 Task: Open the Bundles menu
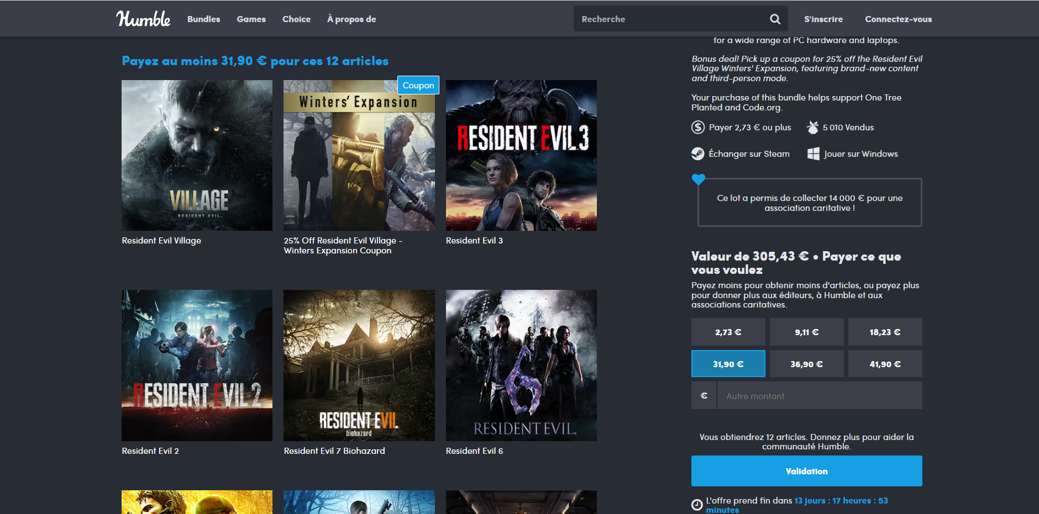point(203,18)
